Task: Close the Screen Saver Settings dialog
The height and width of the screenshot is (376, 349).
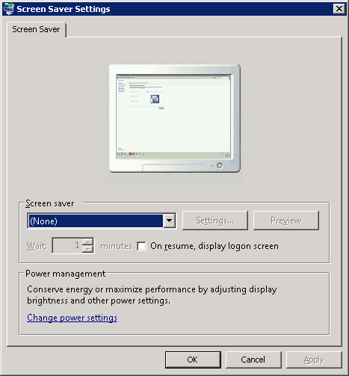Action: 339,9
